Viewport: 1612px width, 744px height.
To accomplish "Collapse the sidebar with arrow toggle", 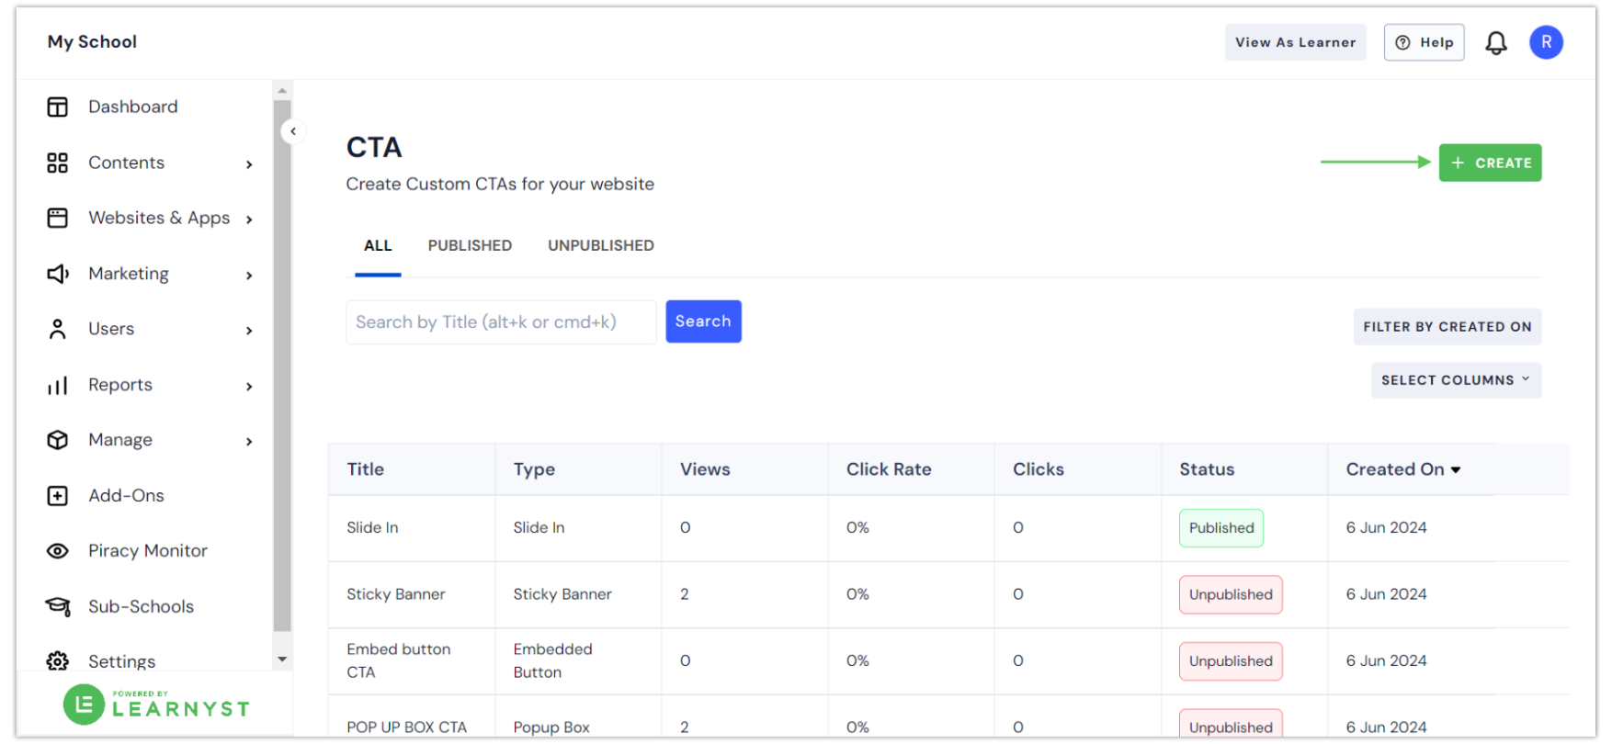I will tap(292, 131).
